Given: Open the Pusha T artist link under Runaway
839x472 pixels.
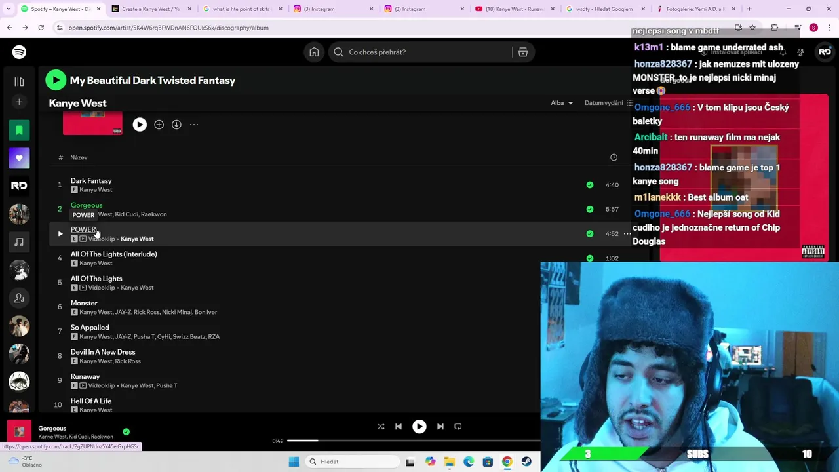Looking at the screenshot, I should (x=166, y=385).
